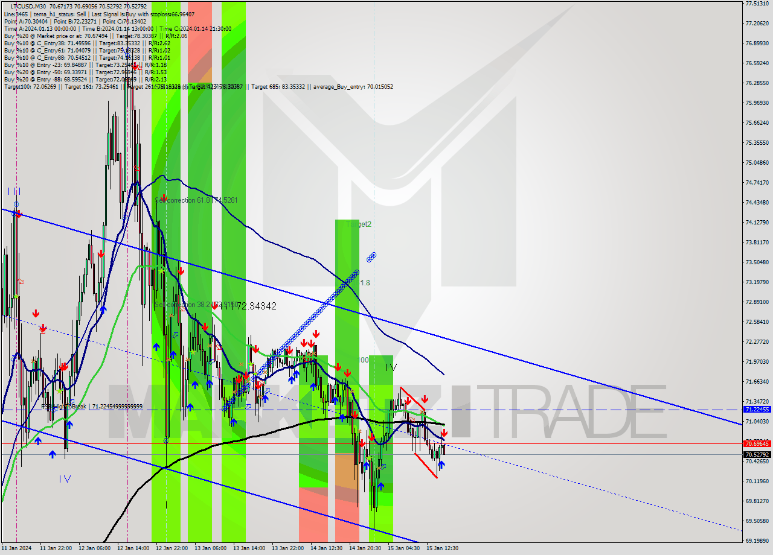The image size is (773, 555).
Task: Click the '13 Jan 22:00' time axis label
Action: [287, 548]
